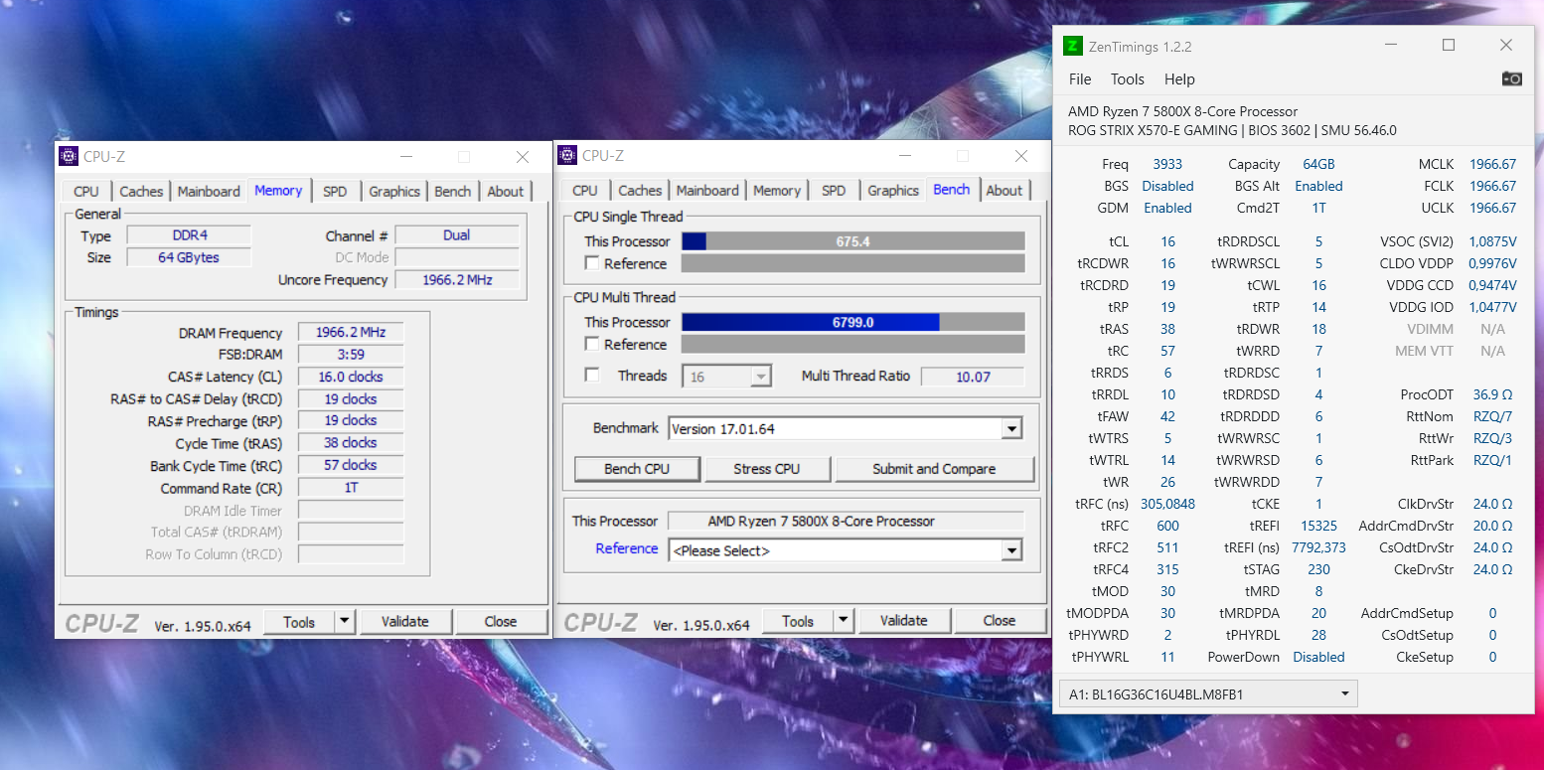Close the CPU-Z Memory window via title bar X
Image resolution: width=1544 pixels, height=770 pixels.
523,156
